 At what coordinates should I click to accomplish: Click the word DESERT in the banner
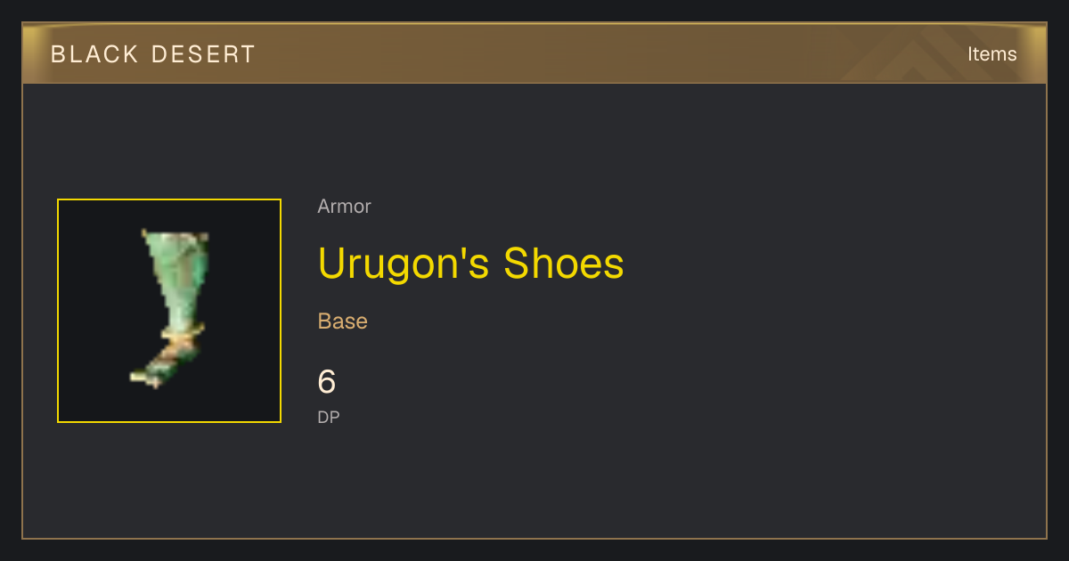point(204,54)
